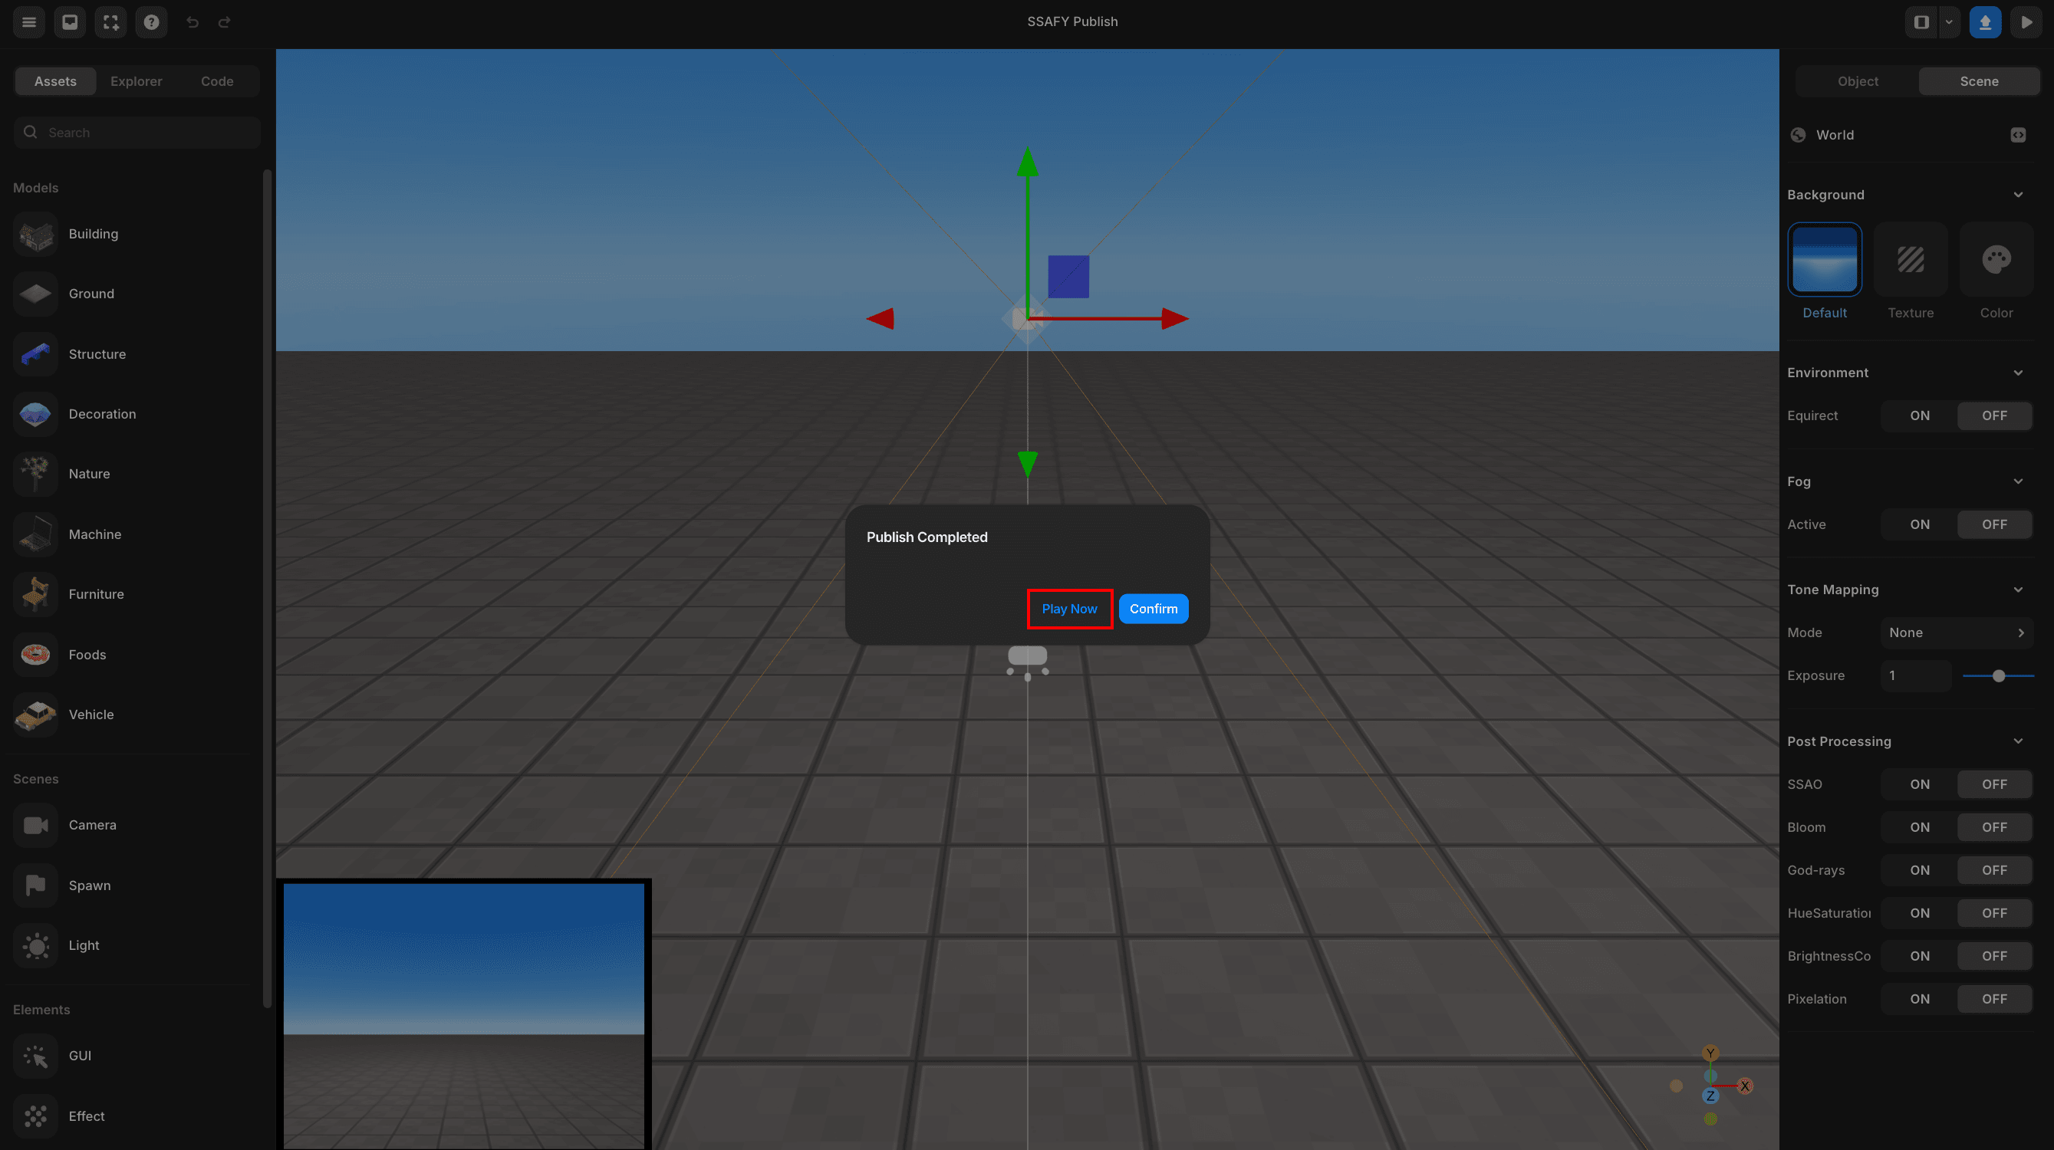Switch to the Object tab

tap(1856, 80)
